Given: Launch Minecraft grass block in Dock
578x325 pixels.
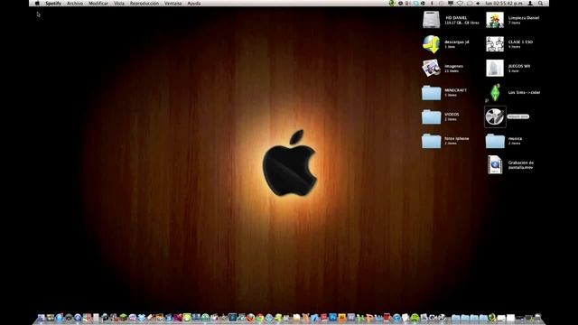Looking at the screenshot, I should (x=123, y=317).
